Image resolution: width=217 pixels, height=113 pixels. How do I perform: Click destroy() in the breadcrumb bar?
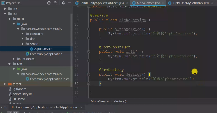point(120,101)
